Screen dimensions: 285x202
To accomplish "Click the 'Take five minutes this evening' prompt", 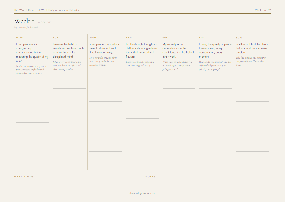I will [x=251, y=61].
